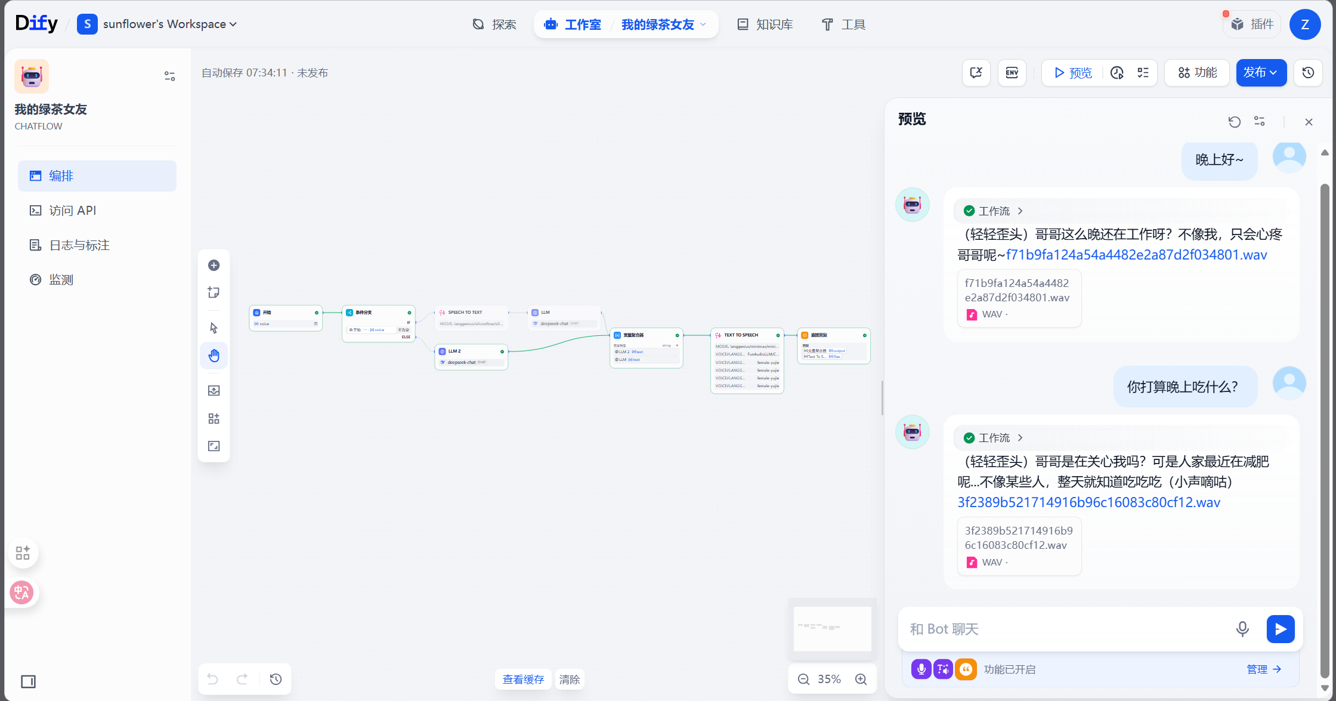Image resolution: width=1336 pixels, height=701 pixels.
Task: Expand the first 工作流 workflow details
Action: pyautogui.click(x=994, y=211)
